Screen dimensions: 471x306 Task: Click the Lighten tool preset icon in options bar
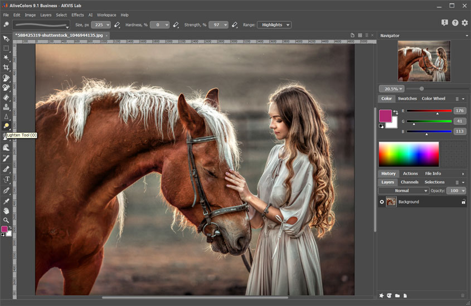(x=6, y=25)
